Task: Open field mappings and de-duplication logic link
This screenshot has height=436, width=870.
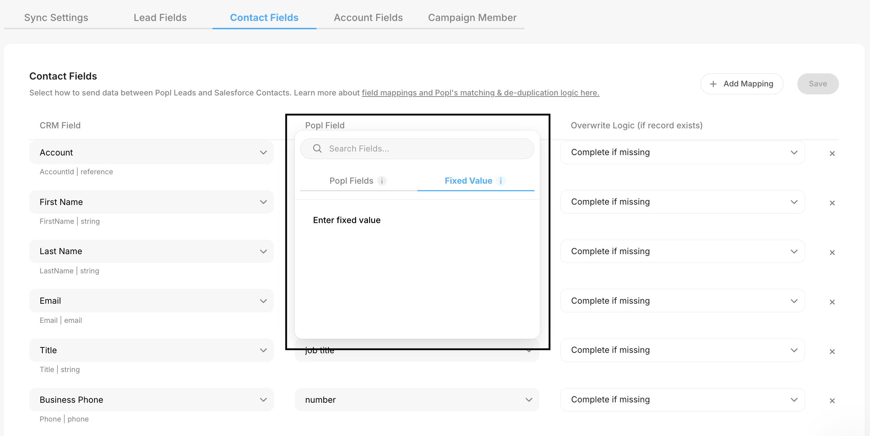Action: pyautogui.click(x=480, y=93)
